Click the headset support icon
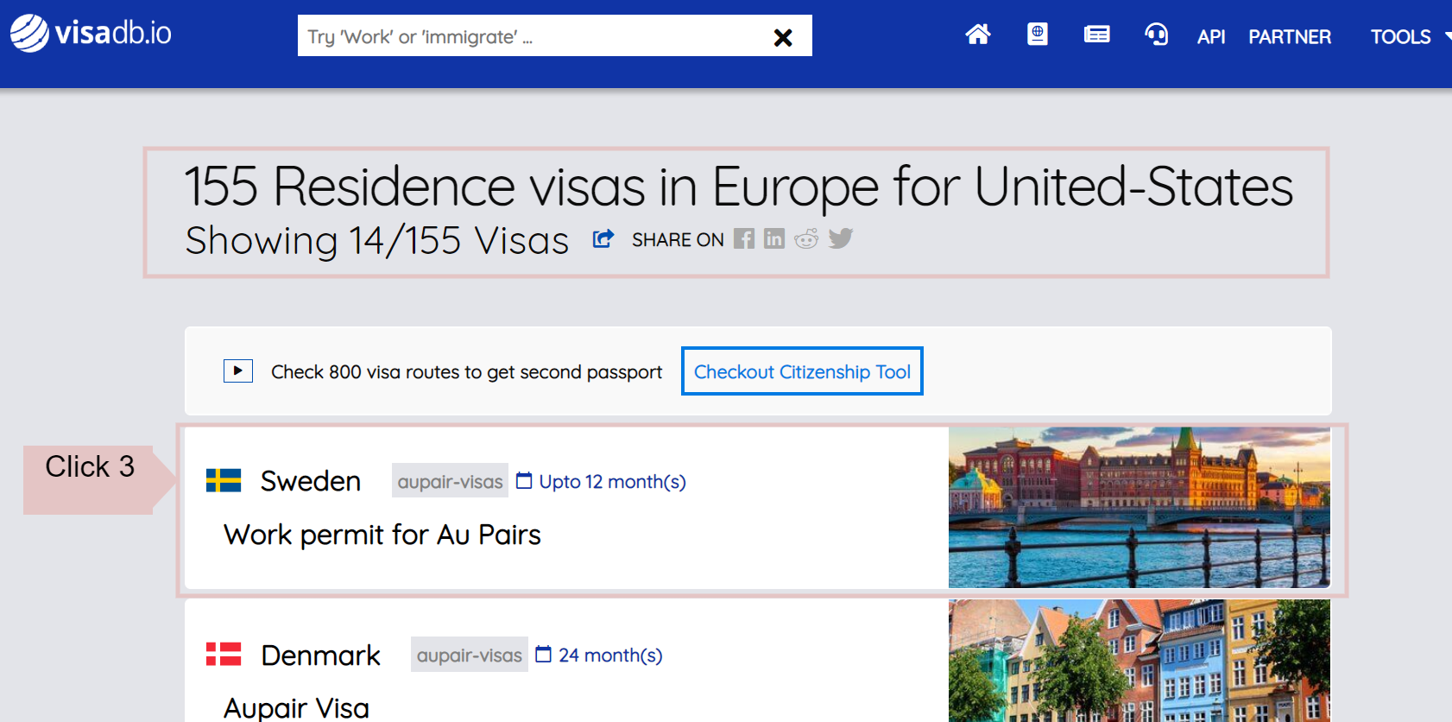Viewport: 1452px width, 722px height. coord(1156,35)
